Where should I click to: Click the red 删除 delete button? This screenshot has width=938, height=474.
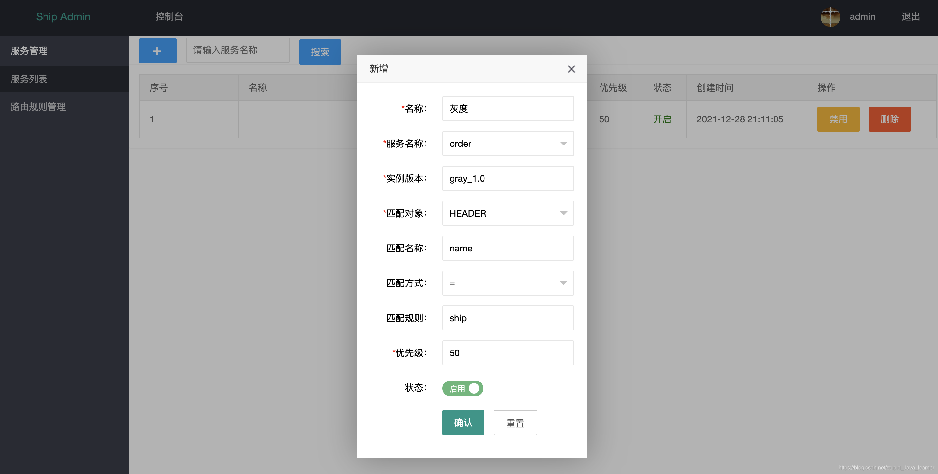pos(889,119)
